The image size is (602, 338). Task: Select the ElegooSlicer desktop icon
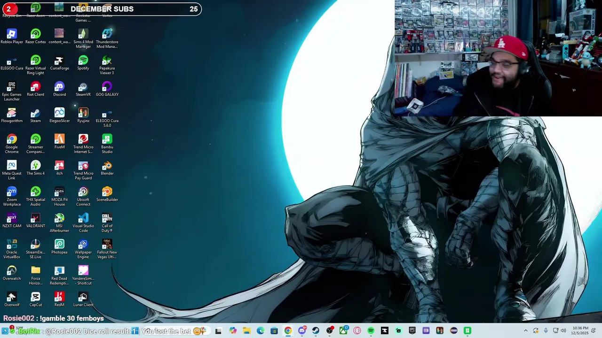[59, 115]
